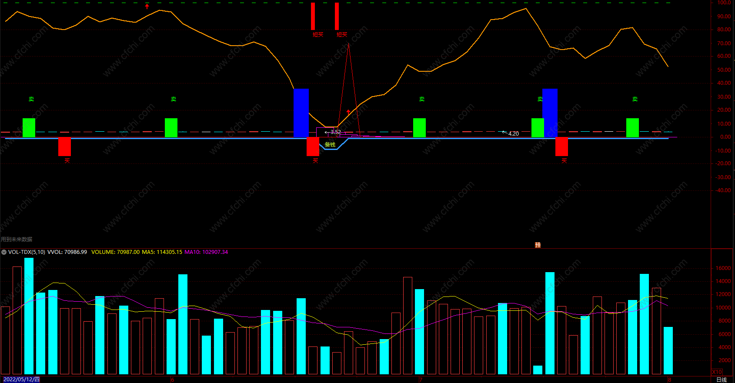735x383 pixels.
Task: Click the 2022/05/12/四 date label
Action: 21,380
